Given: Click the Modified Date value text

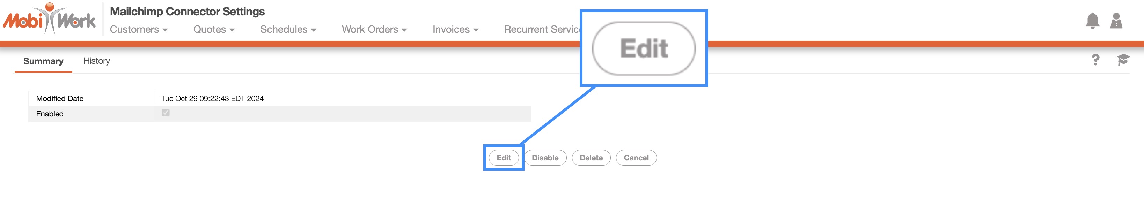Looking at the screenshot, I should [212, 98].
